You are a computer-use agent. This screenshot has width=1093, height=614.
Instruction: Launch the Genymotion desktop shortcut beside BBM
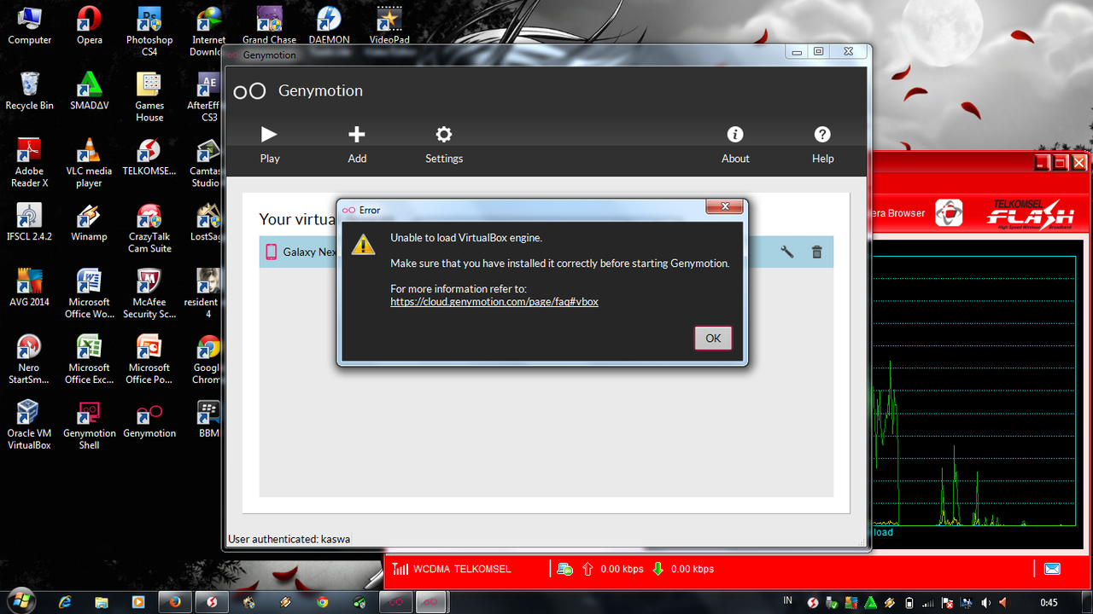coord(149,420)
